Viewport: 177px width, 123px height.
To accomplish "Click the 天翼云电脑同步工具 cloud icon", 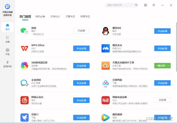I will tap(106, 66).
